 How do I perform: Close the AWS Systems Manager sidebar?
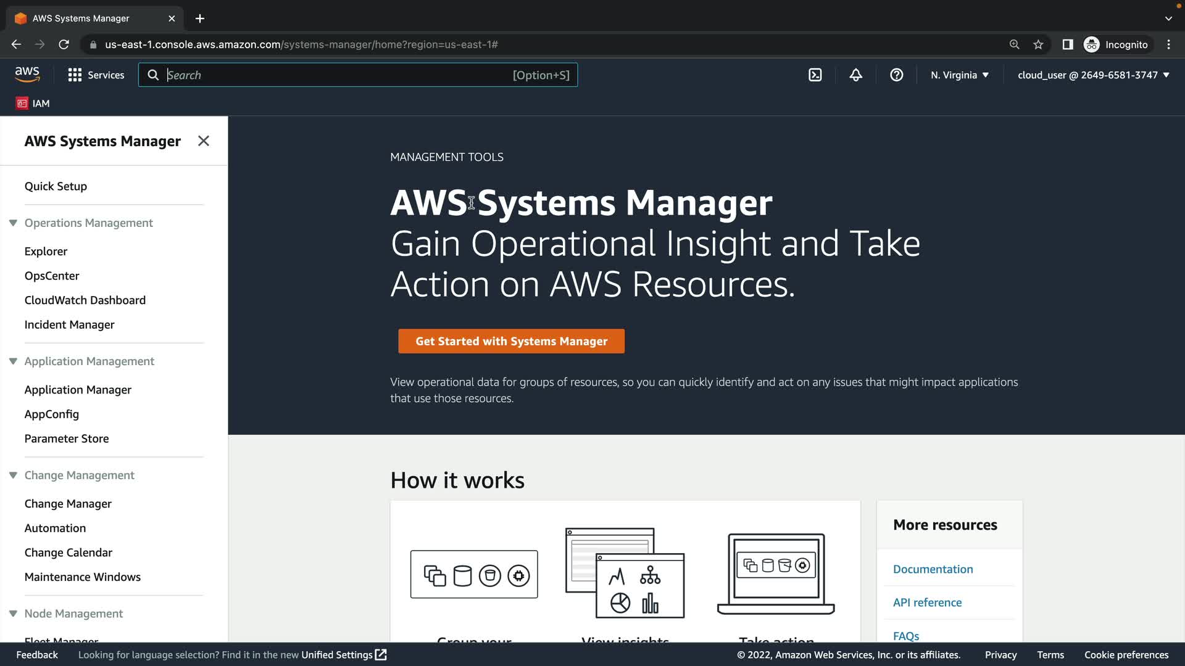[204, 141]
